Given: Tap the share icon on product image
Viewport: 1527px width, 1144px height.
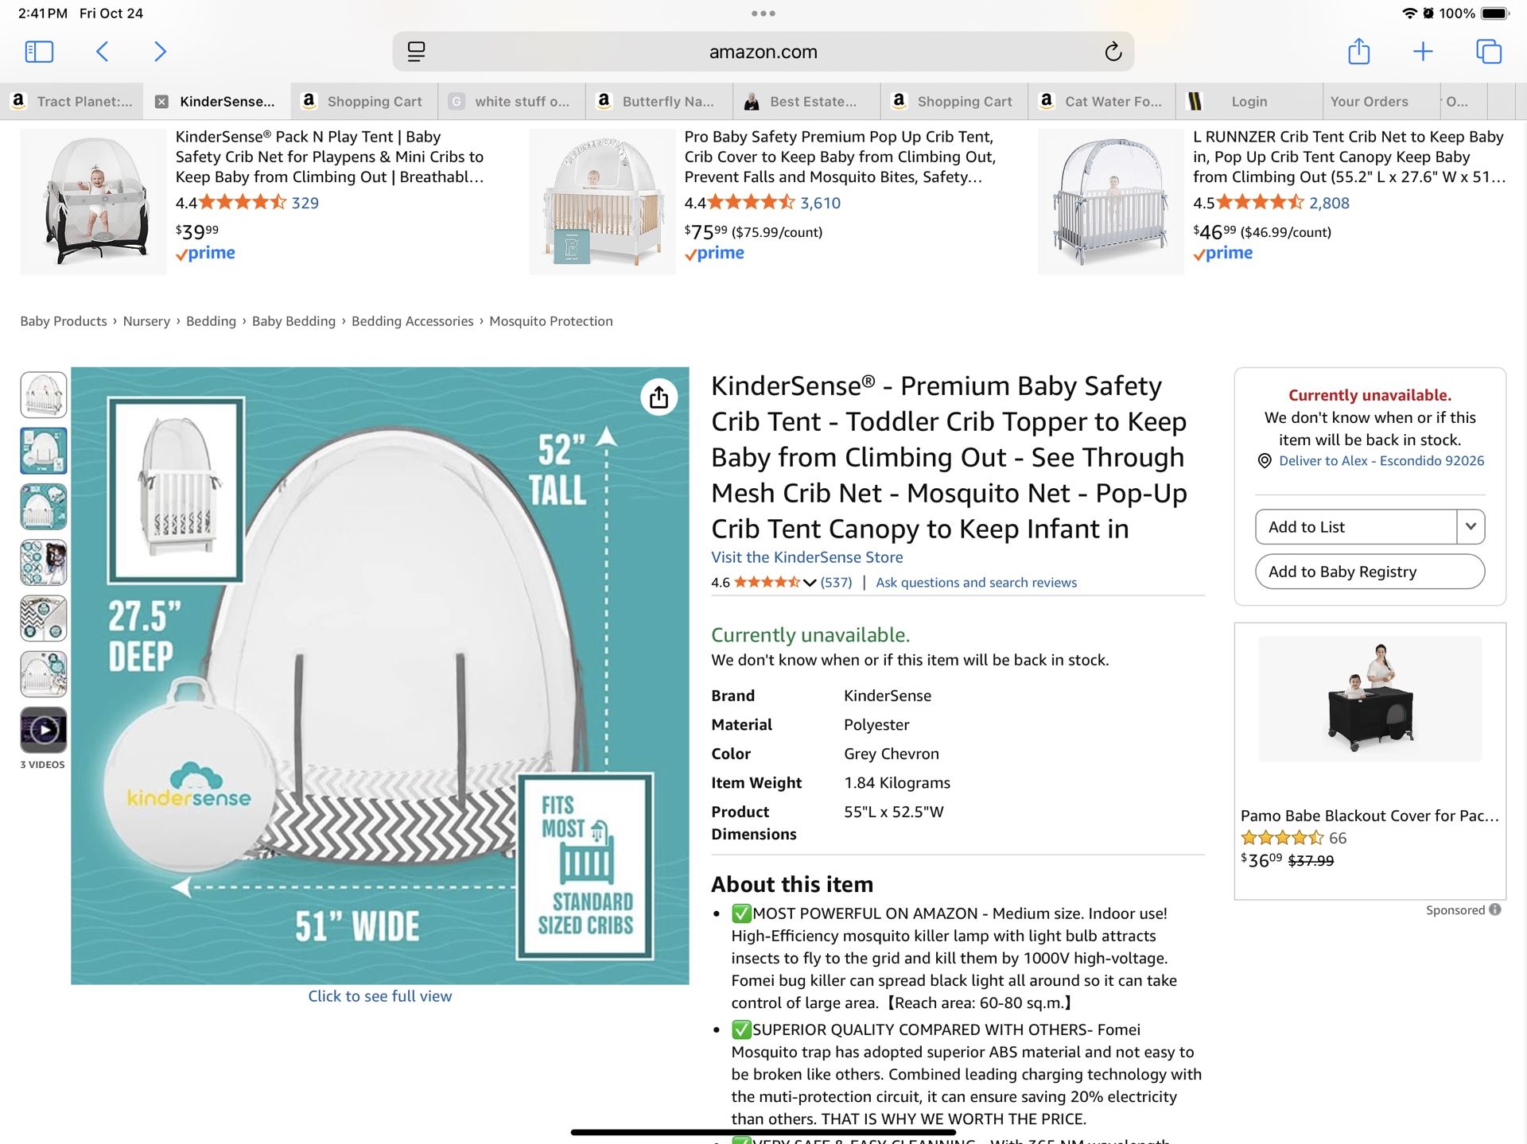Looking at the screenshot, I should tap(659, 397).
